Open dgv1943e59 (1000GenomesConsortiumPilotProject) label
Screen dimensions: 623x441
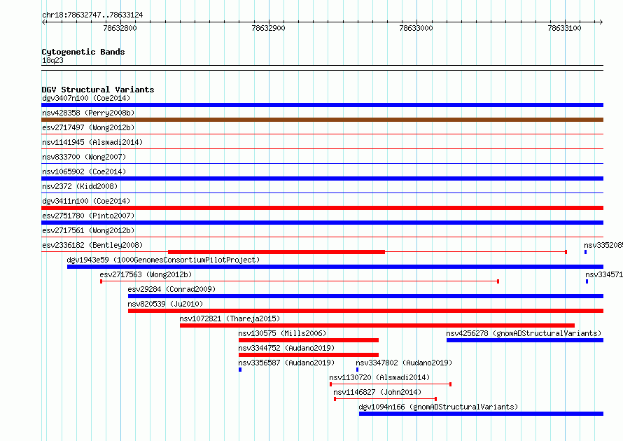pyautogui.click(x=163, y=260)
